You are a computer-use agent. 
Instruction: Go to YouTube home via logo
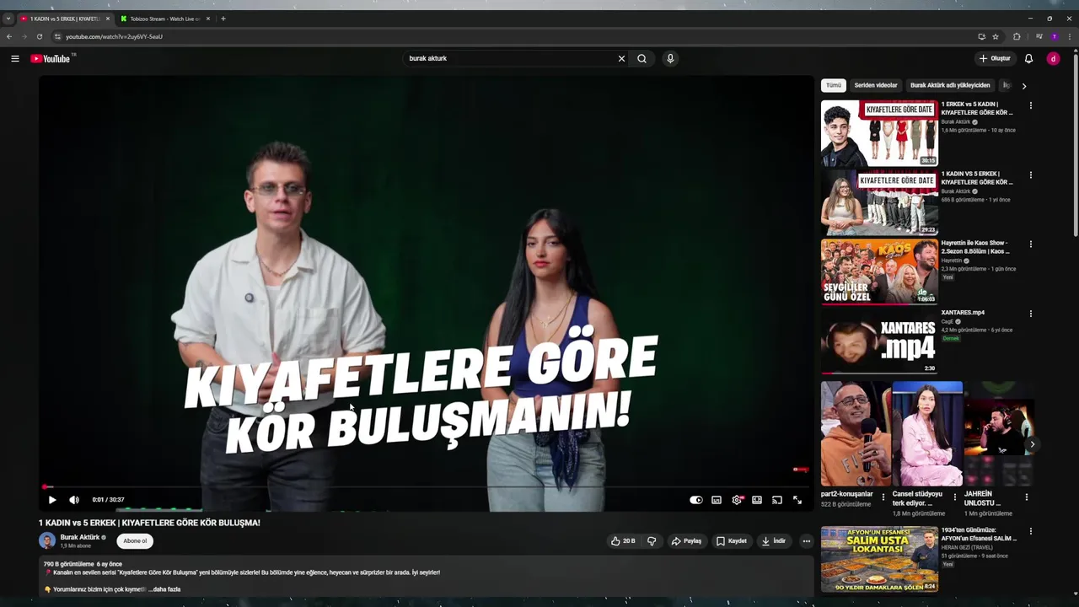click(51, 58)
